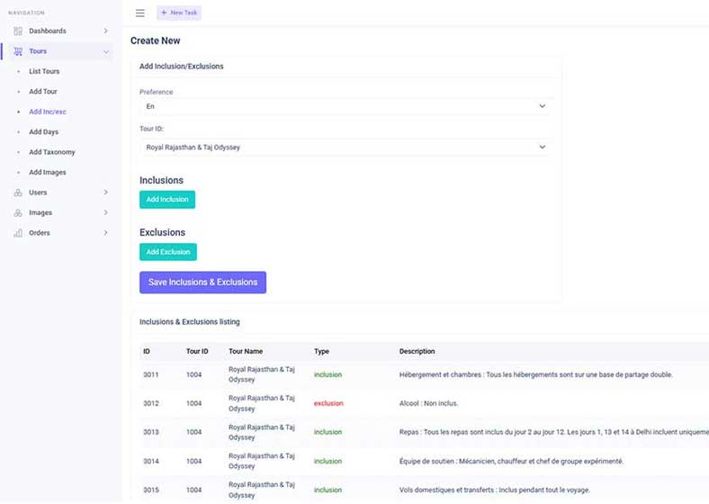709x504 pixels.
Task: Click the Dashboards grid icon in sidebar
Action: click(18, 31)
